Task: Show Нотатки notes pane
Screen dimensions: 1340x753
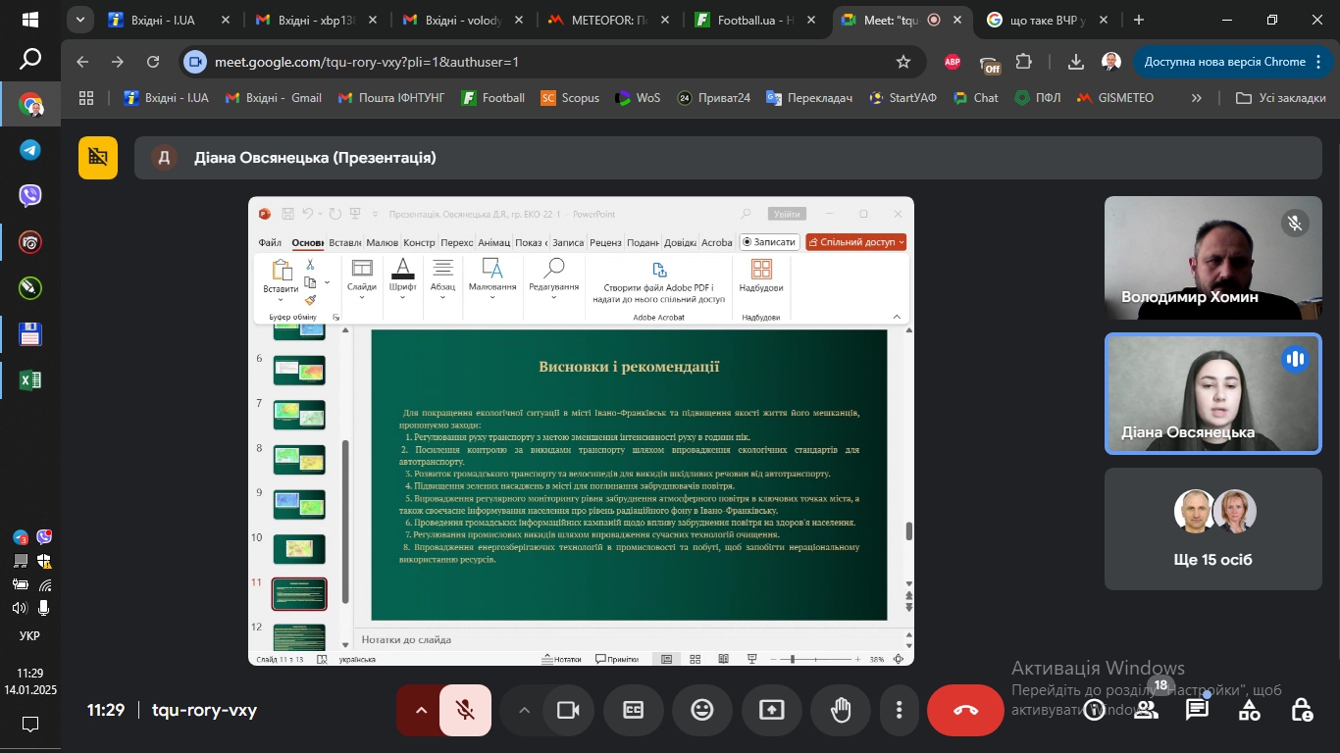Action: tap(561, 659)
